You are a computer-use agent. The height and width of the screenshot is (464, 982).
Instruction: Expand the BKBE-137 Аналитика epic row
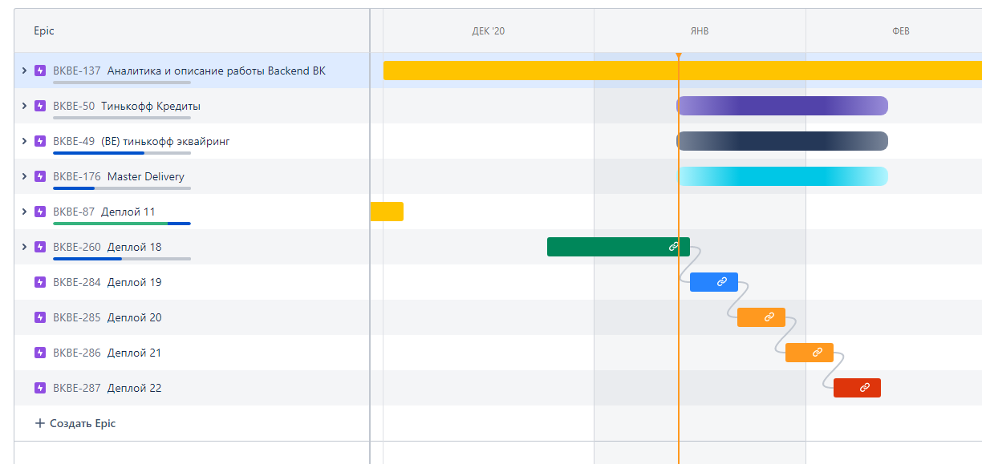point(25,71)
